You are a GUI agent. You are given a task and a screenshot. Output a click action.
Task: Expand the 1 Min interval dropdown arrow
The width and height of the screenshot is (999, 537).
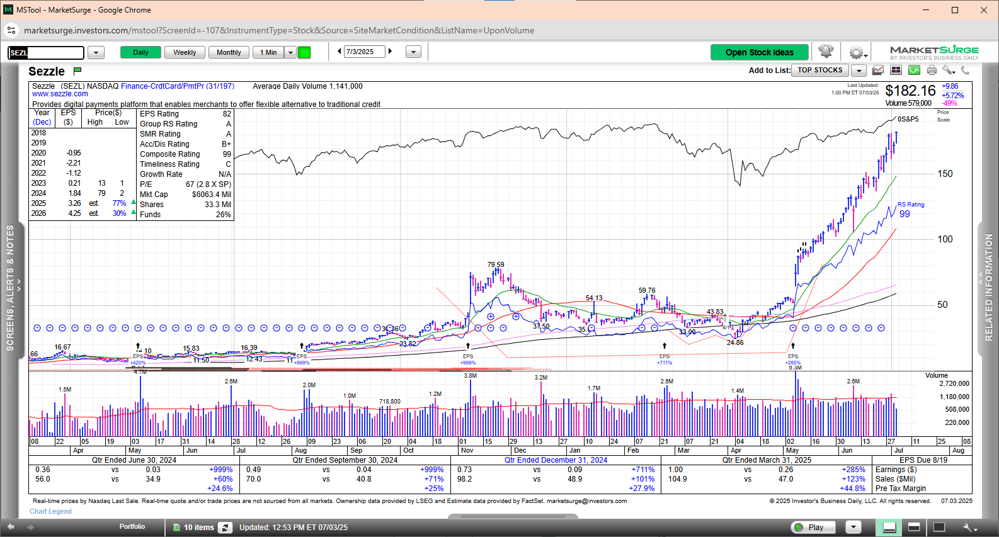coord(290,52)
